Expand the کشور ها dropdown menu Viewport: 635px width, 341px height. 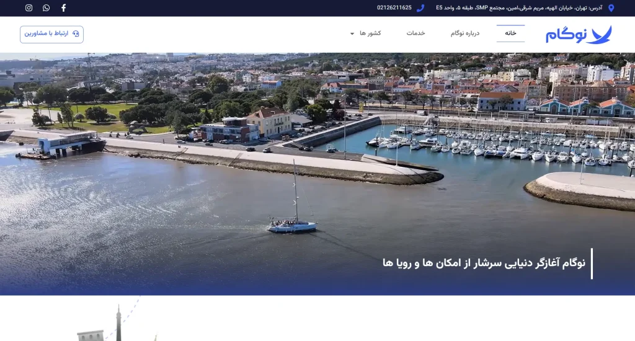[x=366, y=33]
